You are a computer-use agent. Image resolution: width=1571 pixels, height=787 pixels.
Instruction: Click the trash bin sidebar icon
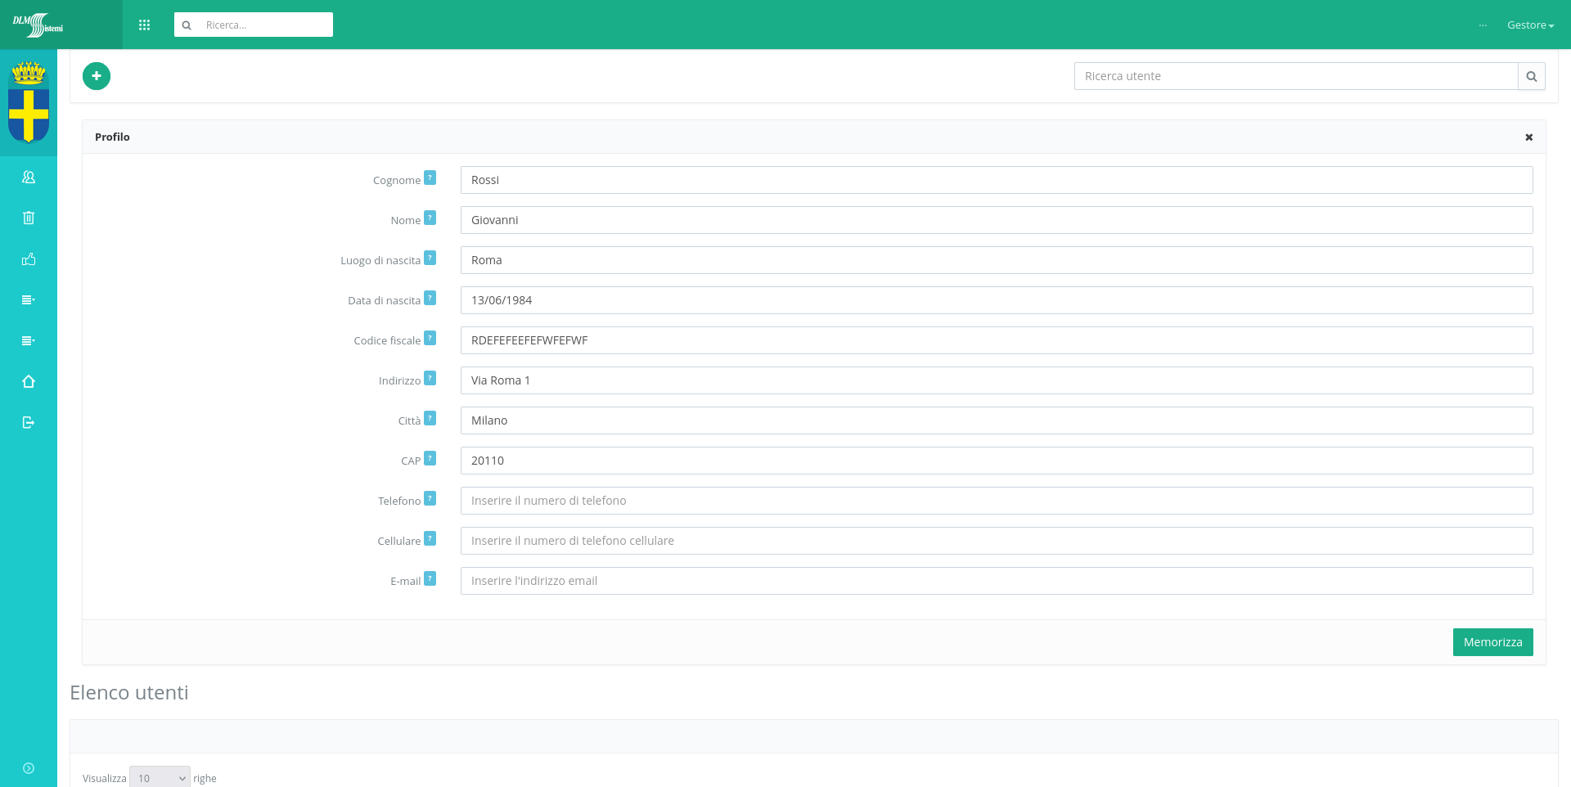click(29, 218)
